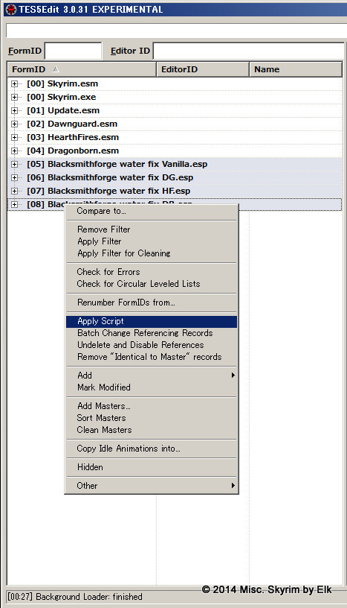This screenshot has height=608, width=347.
Task: Expand Blacksmithforge water fix HF.esp
Action: [14, 191]
